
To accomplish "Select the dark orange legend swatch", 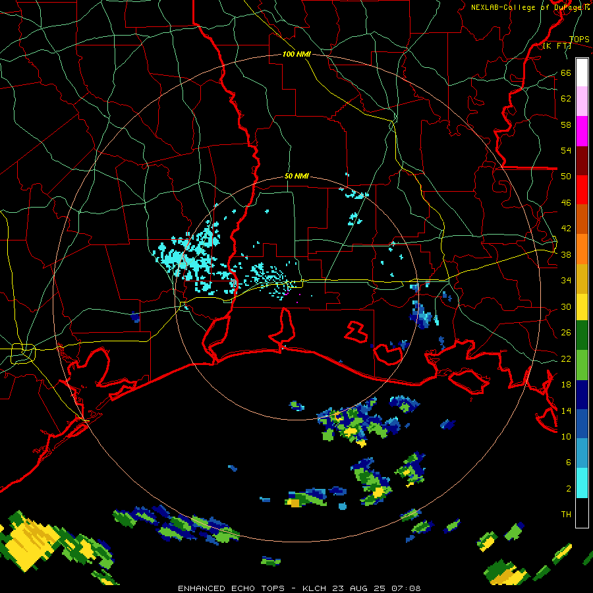I will [582, 219].
